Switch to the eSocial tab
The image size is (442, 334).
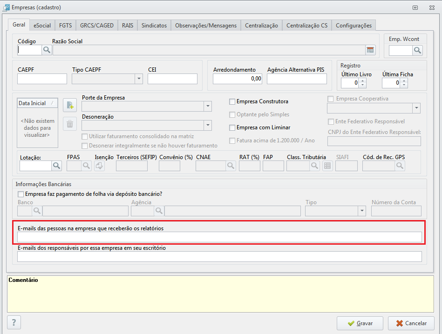pyautogui.click(x=42, y=25)
